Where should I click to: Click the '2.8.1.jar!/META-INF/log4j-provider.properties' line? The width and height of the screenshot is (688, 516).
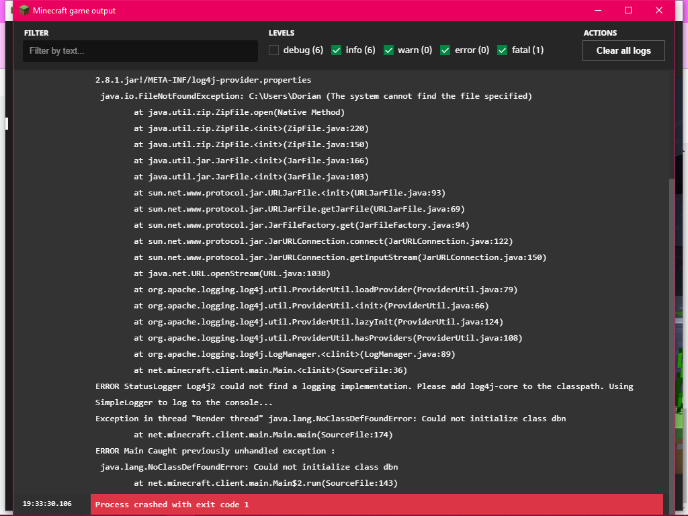click(203, 81)
